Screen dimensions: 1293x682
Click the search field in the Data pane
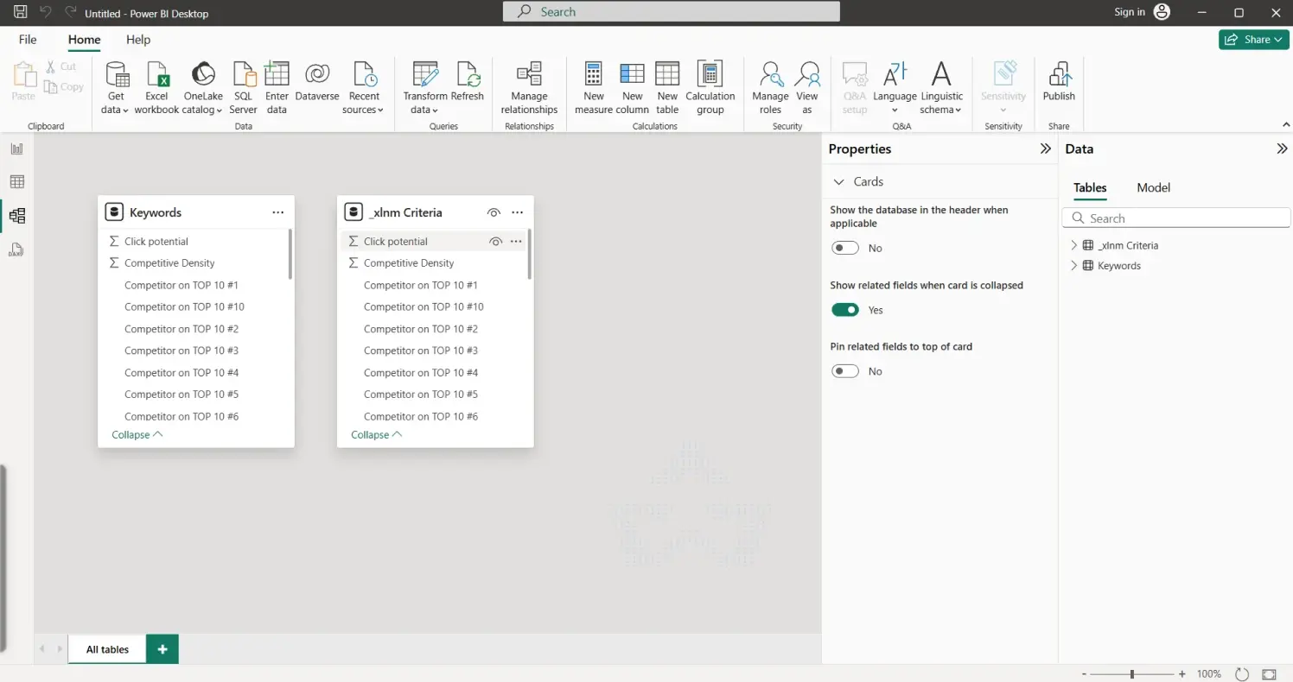(1175, 218)
